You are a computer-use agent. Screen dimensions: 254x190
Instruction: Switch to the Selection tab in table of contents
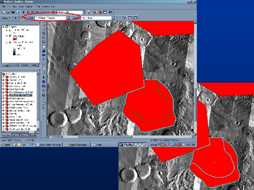[24, 65]
